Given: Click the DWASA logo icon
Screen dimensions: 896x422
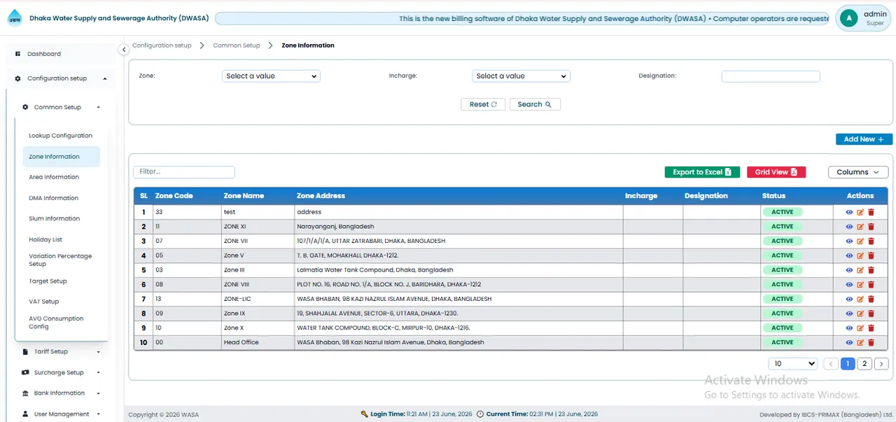Looking at the screenshot, I should (x=14, y=19).
